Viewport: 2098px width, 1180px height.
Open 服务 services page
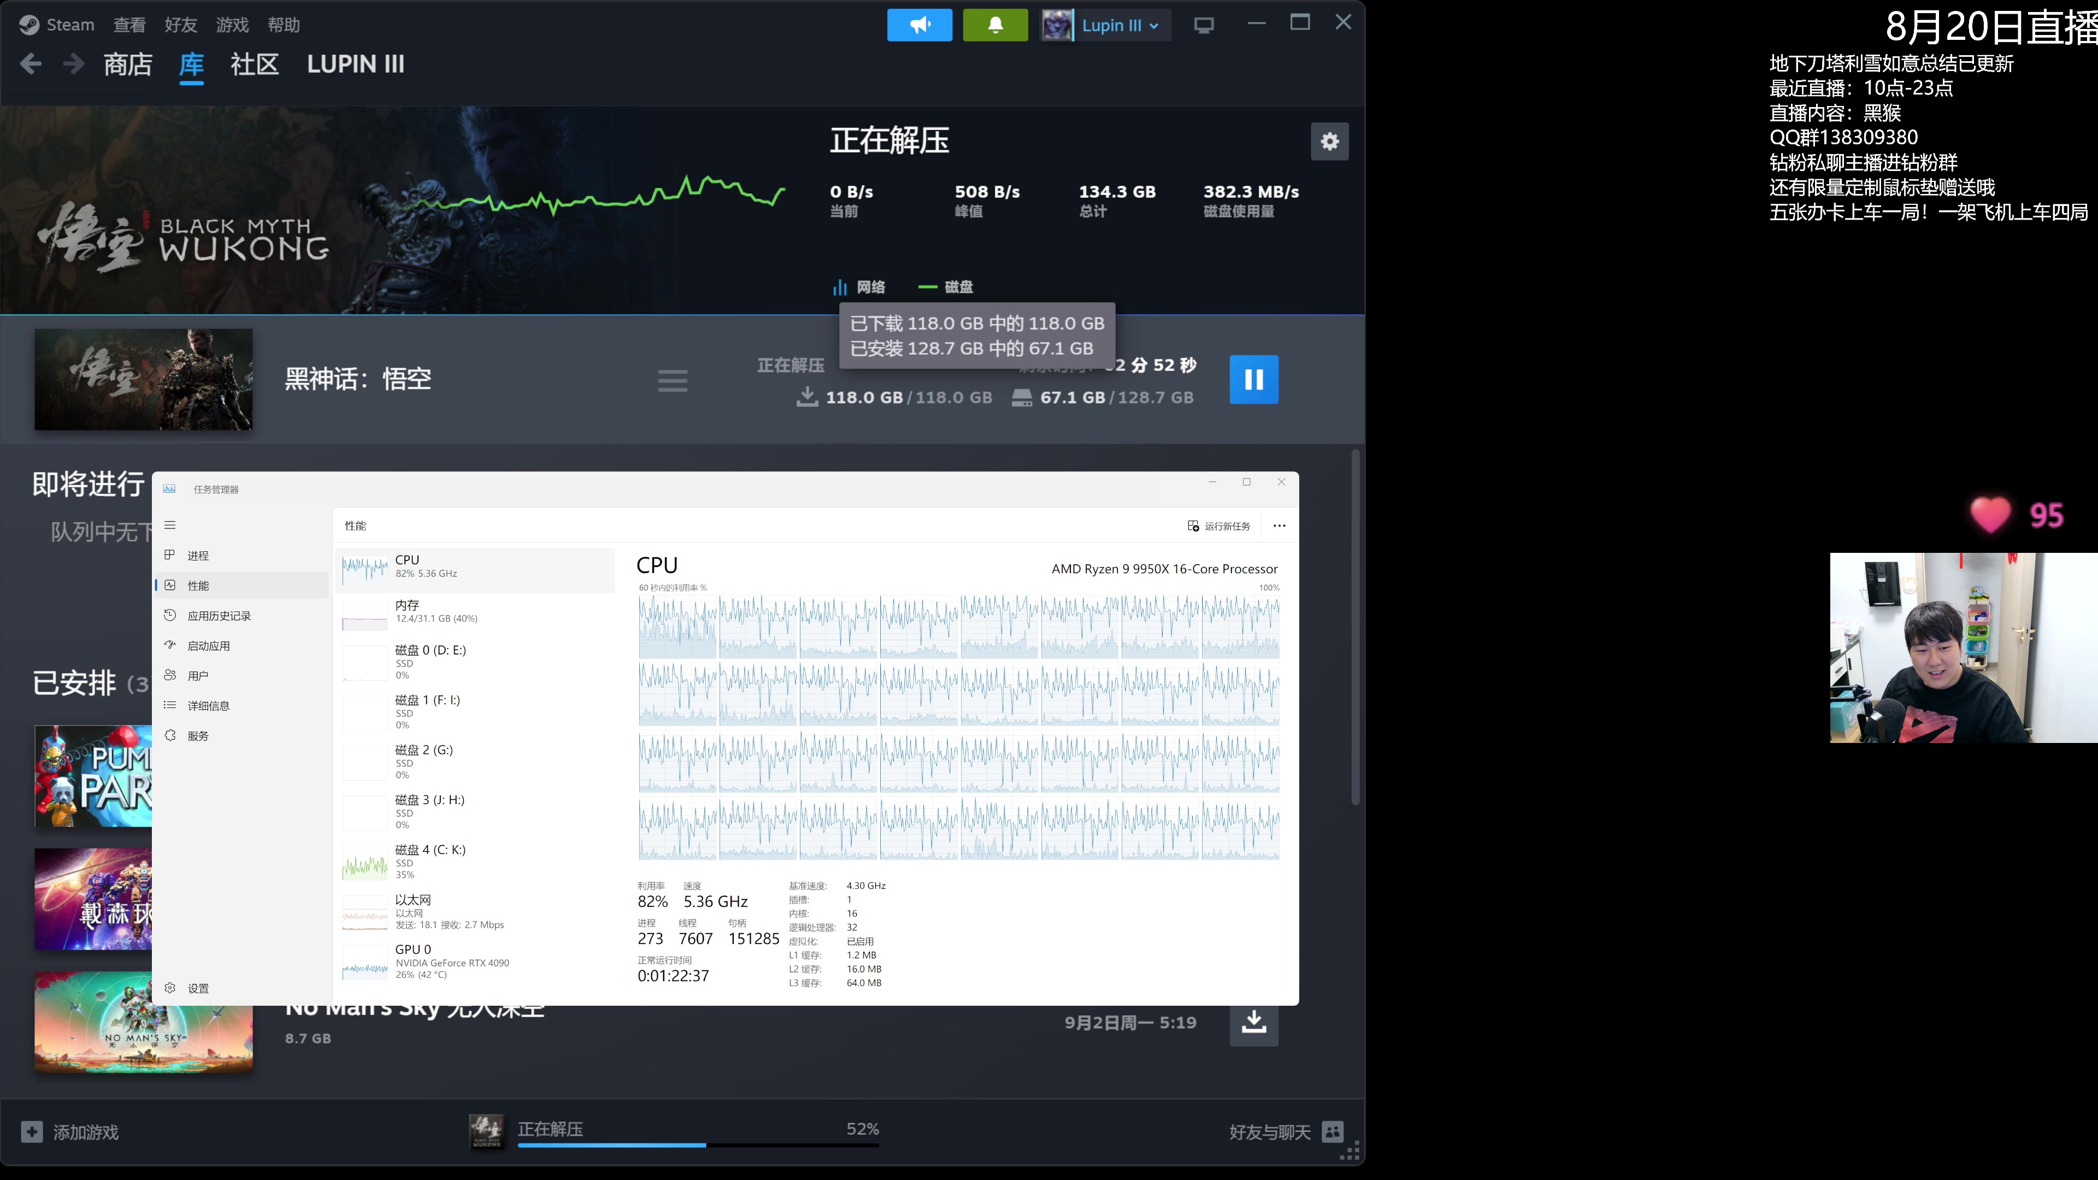tap(241, 736)
